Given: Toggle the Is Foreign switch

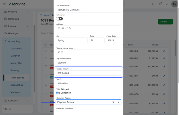Looking at the screenshot, I should 59,19.
